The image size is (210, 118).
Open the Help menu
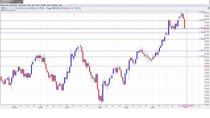60,5
